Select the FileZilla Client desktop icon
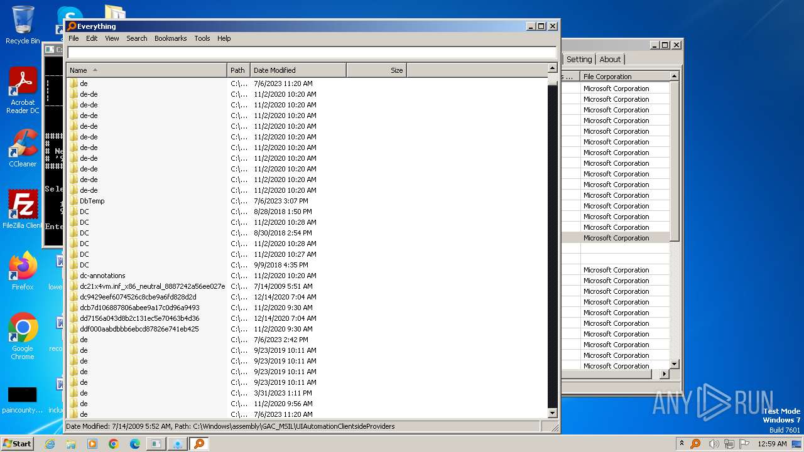 [x=23, y=210]
